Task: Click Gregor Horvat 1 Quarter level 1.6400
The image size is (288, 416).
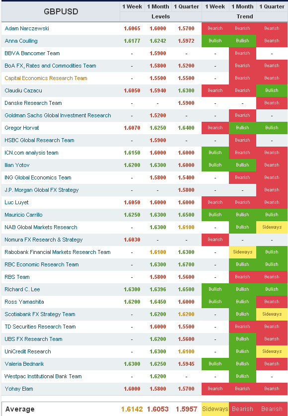Action: 186,128
